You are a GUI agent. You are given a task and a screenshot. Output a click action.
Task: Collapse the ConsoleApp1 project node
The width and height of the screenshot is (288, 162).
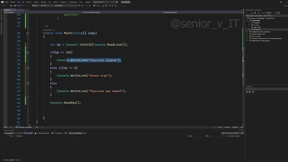click(x=247, y=21)
